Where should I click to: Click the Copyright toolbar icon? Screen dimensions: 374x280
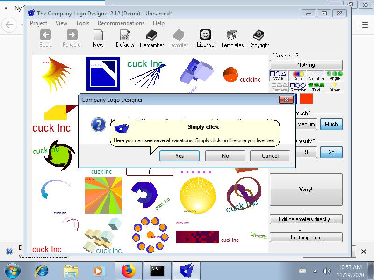coord(259,35)
